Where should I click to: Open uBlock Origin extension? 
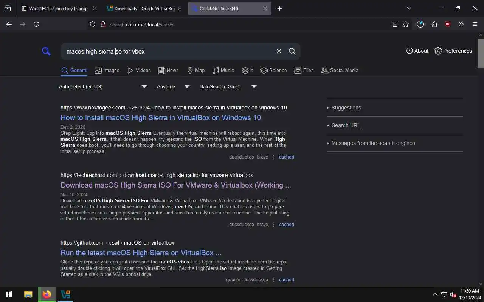tap(448, 24)
